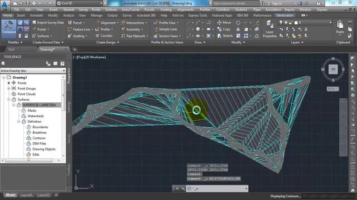Expand the Layers panel
The height and width of the screenshot is (200, 357).
pos(297,42)
